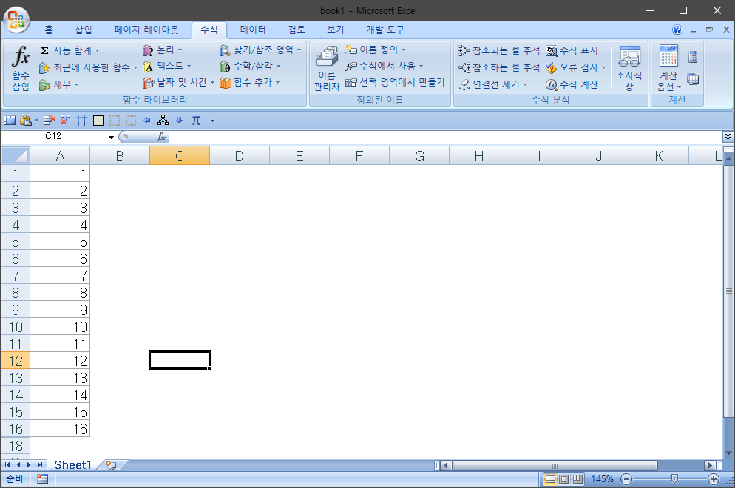Expand the formula bar with chevron

728,136
